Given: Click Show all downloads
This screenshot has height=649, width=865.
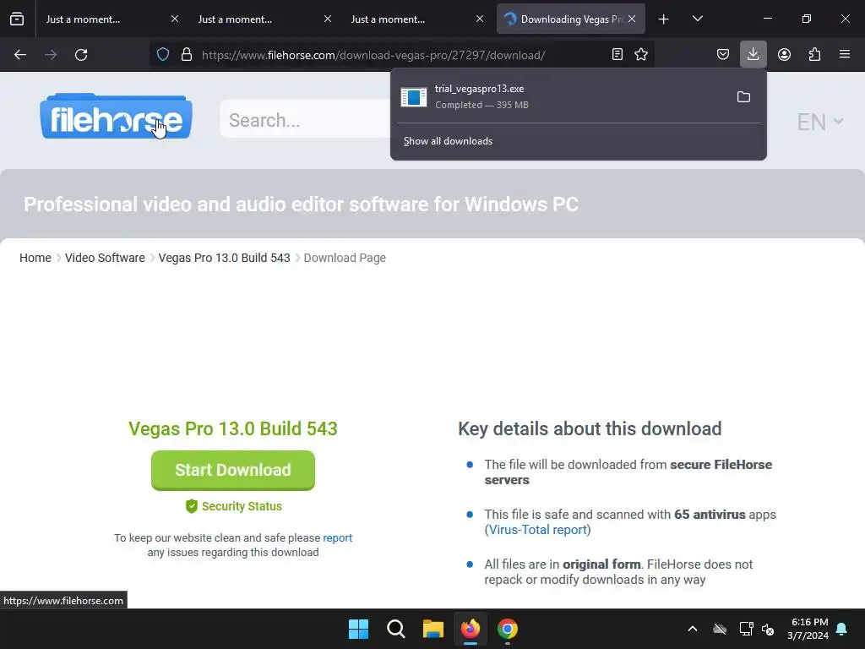Looking at the screenshot, I should [448, 141].
